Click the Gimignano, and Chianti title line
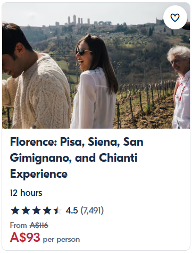 coord(74,158)
